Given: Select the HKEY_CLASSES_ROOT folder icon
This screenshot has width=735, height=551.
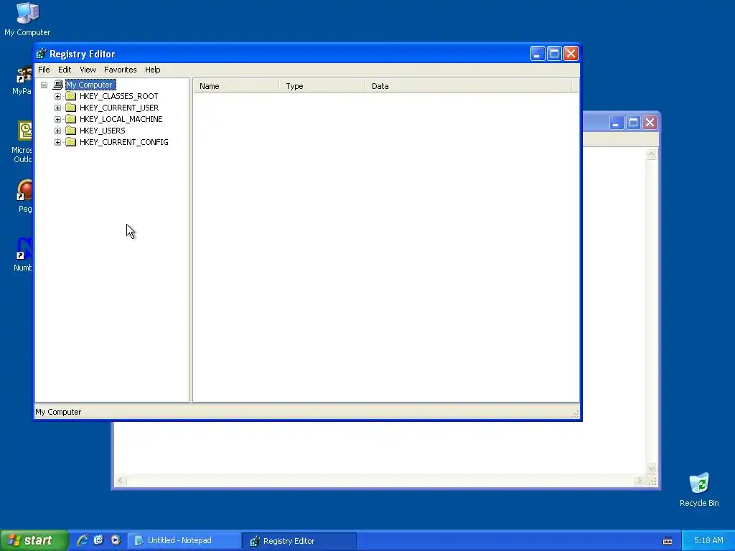Looking at the screenshot, I should (71, 96).
